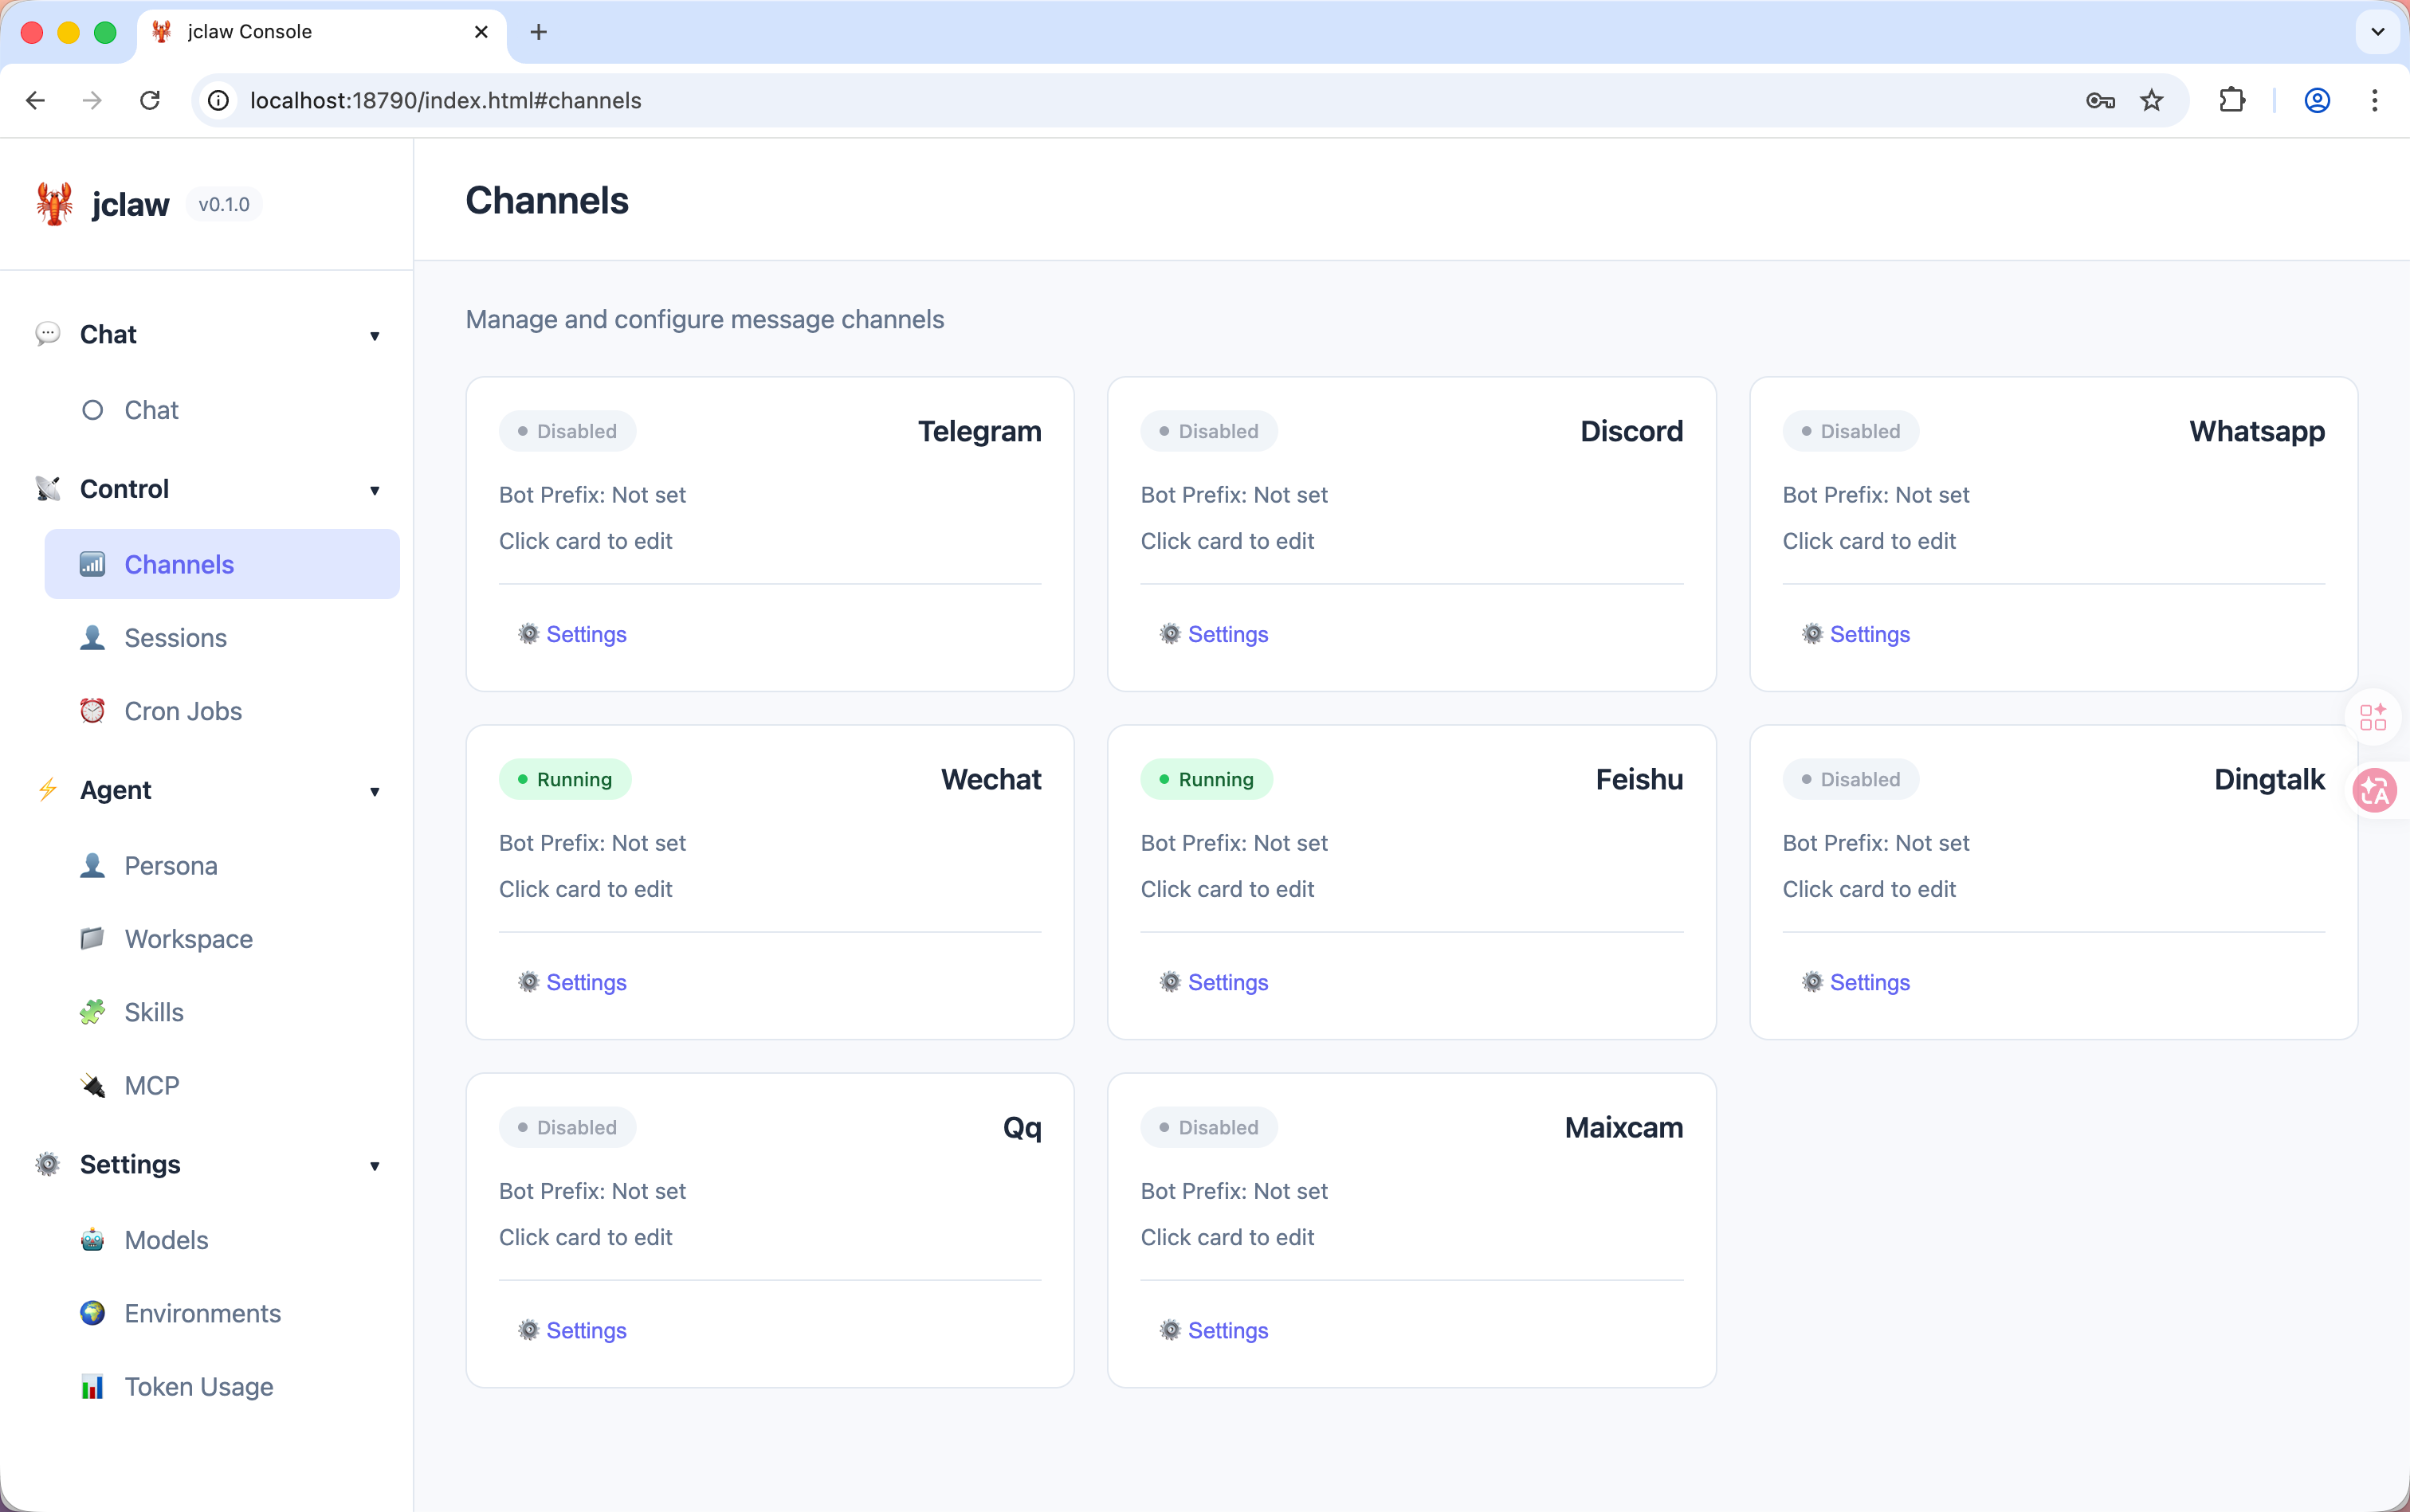Viewport: 2410px width, 1512px height.
Task: Navigate to Cron Jobs
Action: pyautogui.click(x=222, y=711)
